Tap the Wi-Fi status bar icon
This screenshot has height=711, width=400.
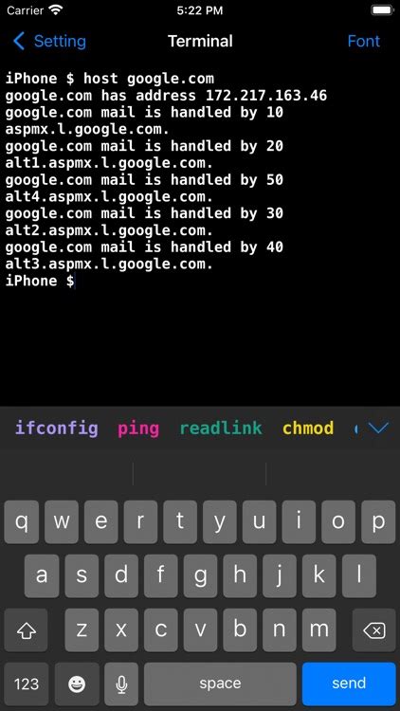click(x=56, y=10)
